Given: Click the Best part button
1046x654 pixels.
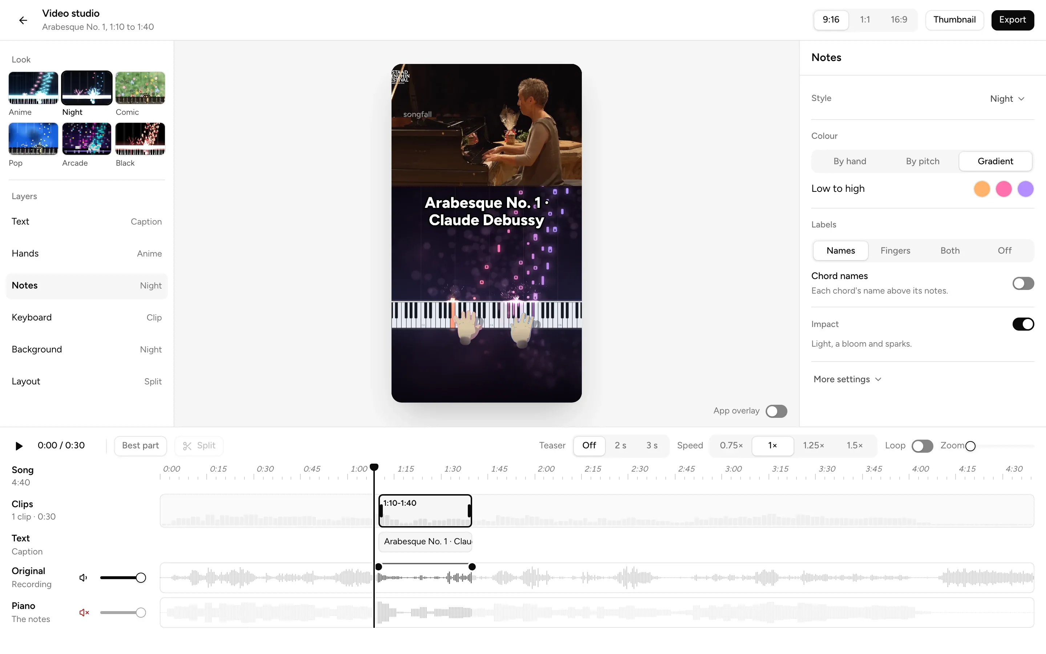Looking at the screenshot, I should click(x=140, y=446).
